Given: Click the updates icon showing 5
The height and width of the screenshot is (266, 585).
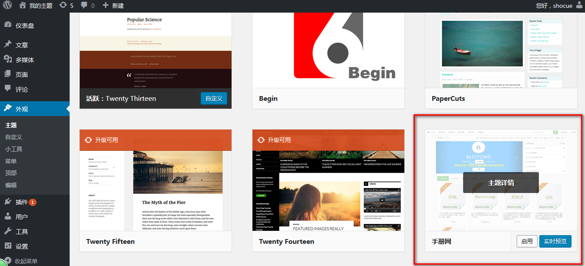Looking at the screenshot, I should coord(66,6).
